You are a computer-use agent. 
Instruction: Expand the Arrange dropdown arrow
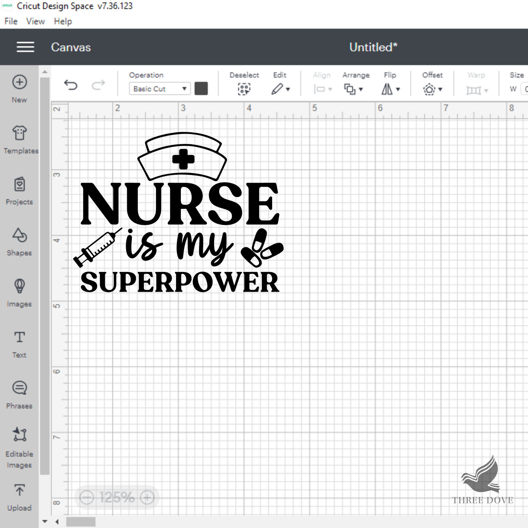[361, 90]
